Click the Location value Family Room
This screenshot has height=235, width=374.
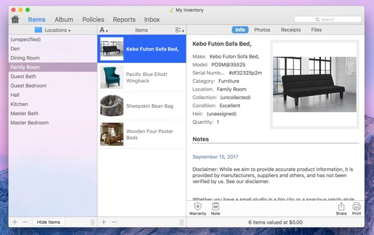(x=232, y=89)
